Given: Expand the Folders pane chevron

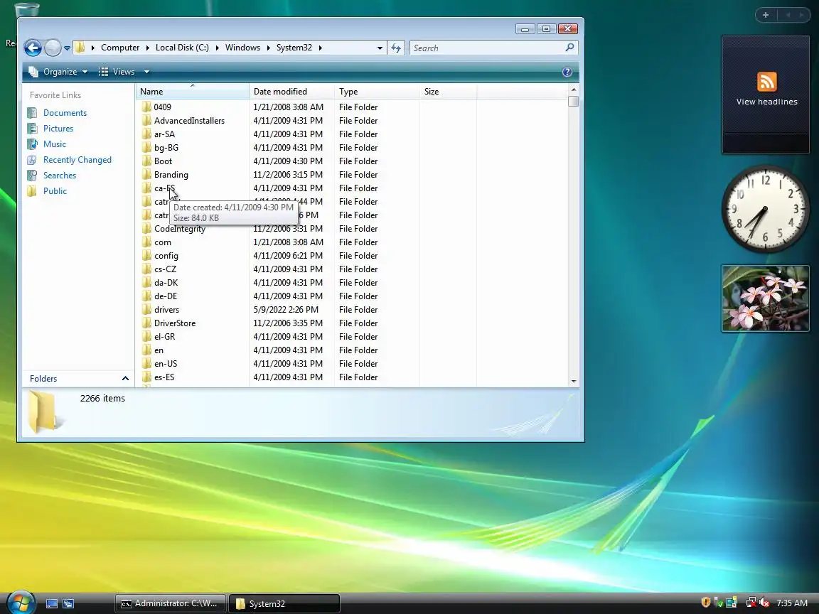Looking at the screenshot, I should point(125,379).
